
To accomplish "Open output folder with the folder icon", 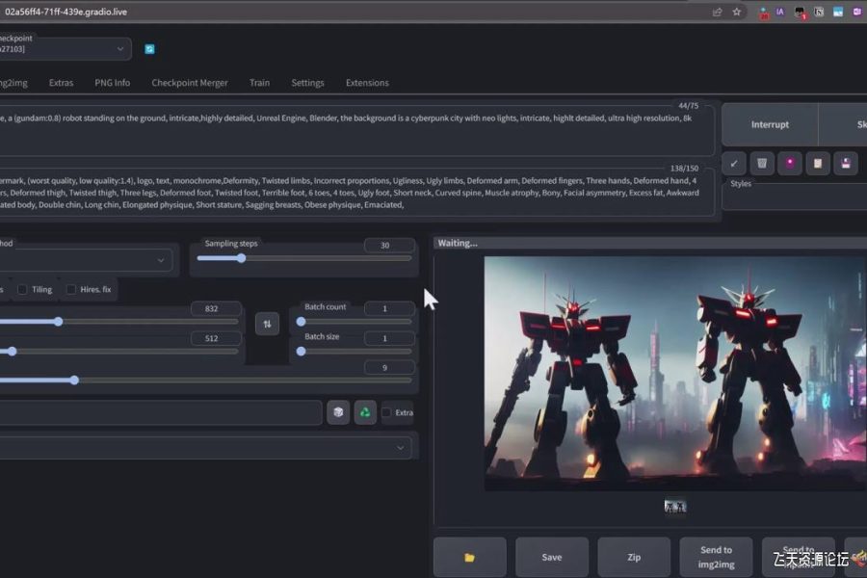I will [x=469, y=557].
